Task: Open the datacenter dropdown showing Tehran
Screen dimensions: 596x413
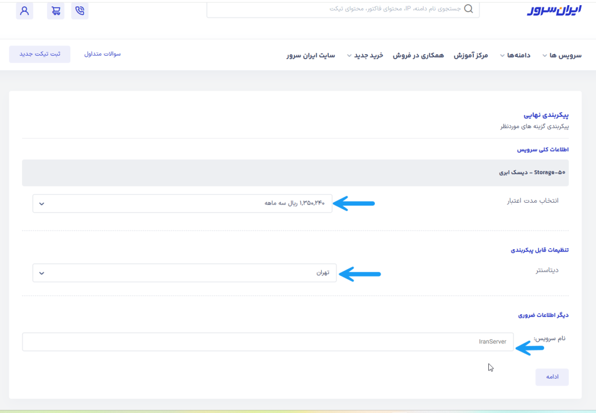Action: coord(185,273)
